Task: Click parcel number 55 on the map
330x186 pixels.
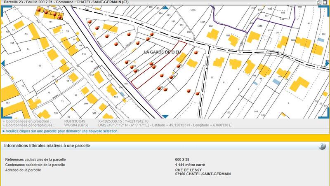Action: tap(40, 65)
